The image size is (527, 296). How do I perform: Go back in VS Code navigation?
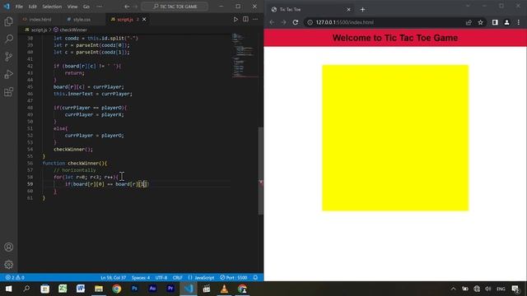(x=127, y=7)
